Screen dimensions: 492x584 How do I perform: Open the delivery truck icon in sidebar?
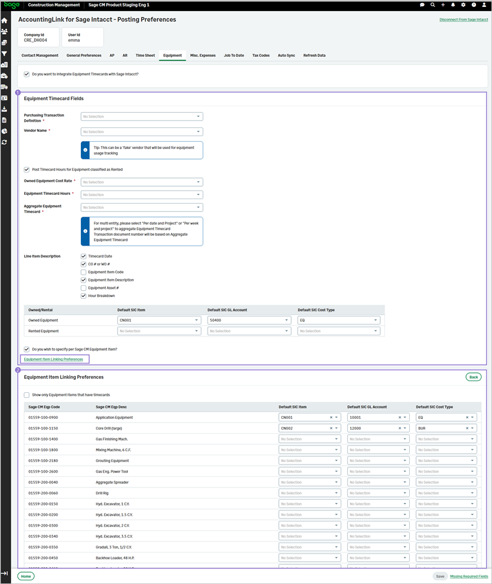click(4, 87)
